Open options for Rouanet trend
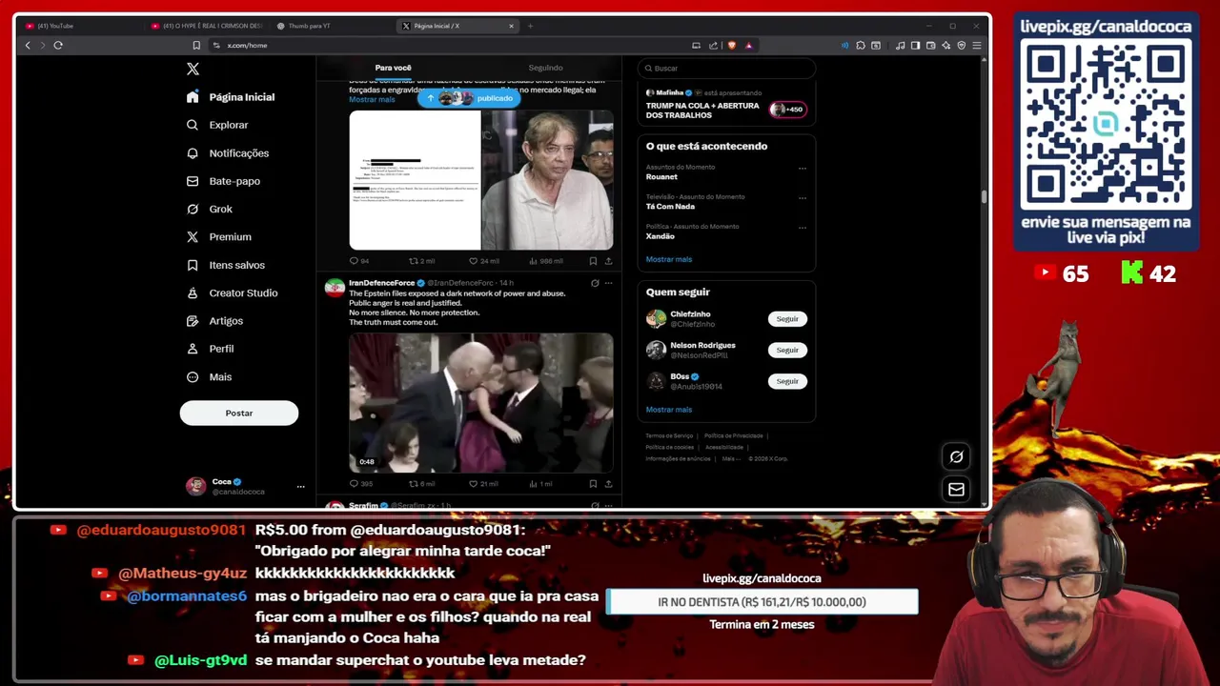Image resolution: width=1220 pixels, height=686 pixels. pyautogui.click(x=802, y=169)
